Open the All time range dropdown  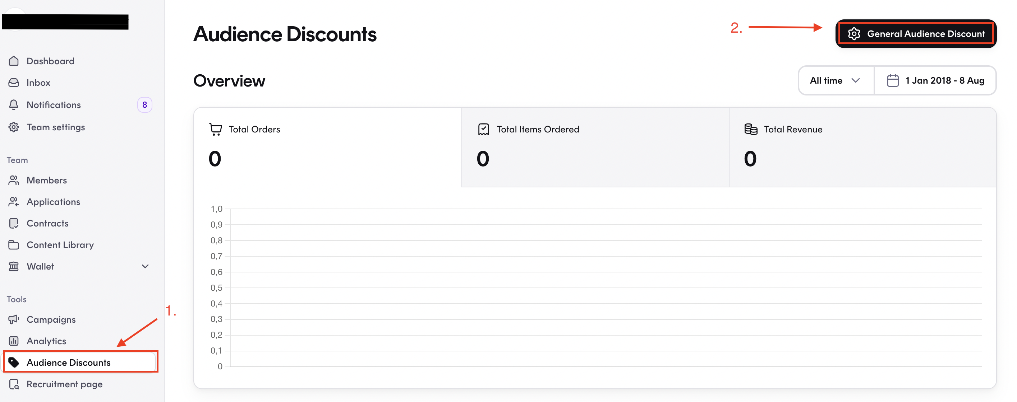coord(836,80)
